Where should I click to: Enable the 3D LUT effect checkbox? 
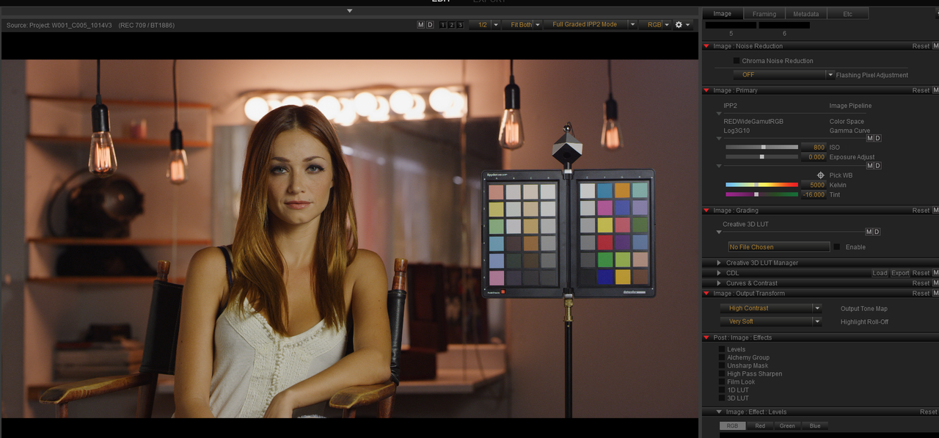(x=722, y=398)
